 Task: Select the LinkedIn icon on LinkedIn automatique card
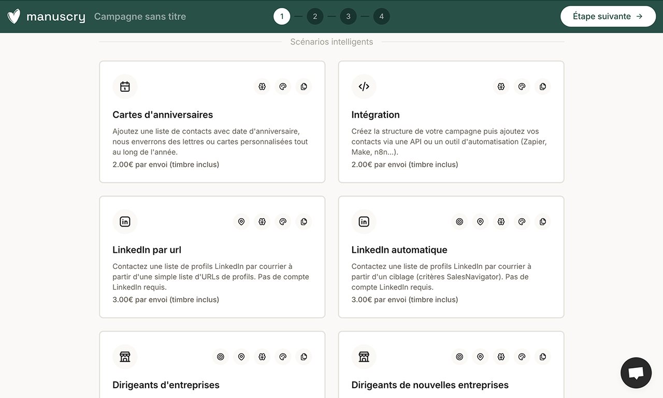[364, 221]
